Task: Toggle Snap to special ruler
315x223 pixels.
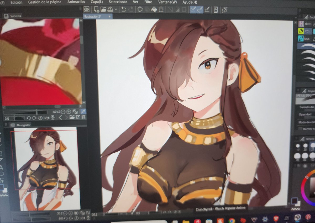Action: tap(200, 9)
